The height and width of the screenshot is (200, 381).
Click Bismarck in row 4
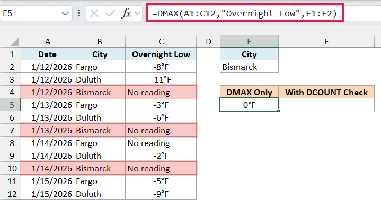pyautogui.click(x=100, y=92)
